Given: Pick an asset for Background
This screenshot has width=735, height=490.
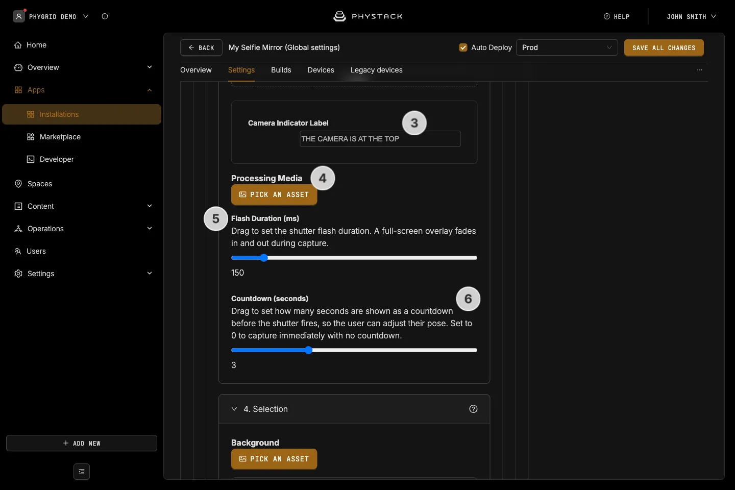Looking at the screenshot, I should [274, 459].
